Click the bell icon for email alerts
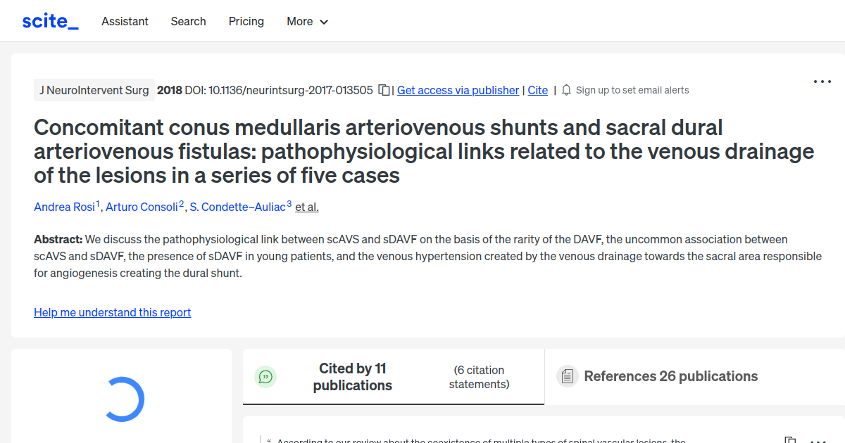Image resolution: width=845 pixels, height=443 pixels. pos(565,90)
